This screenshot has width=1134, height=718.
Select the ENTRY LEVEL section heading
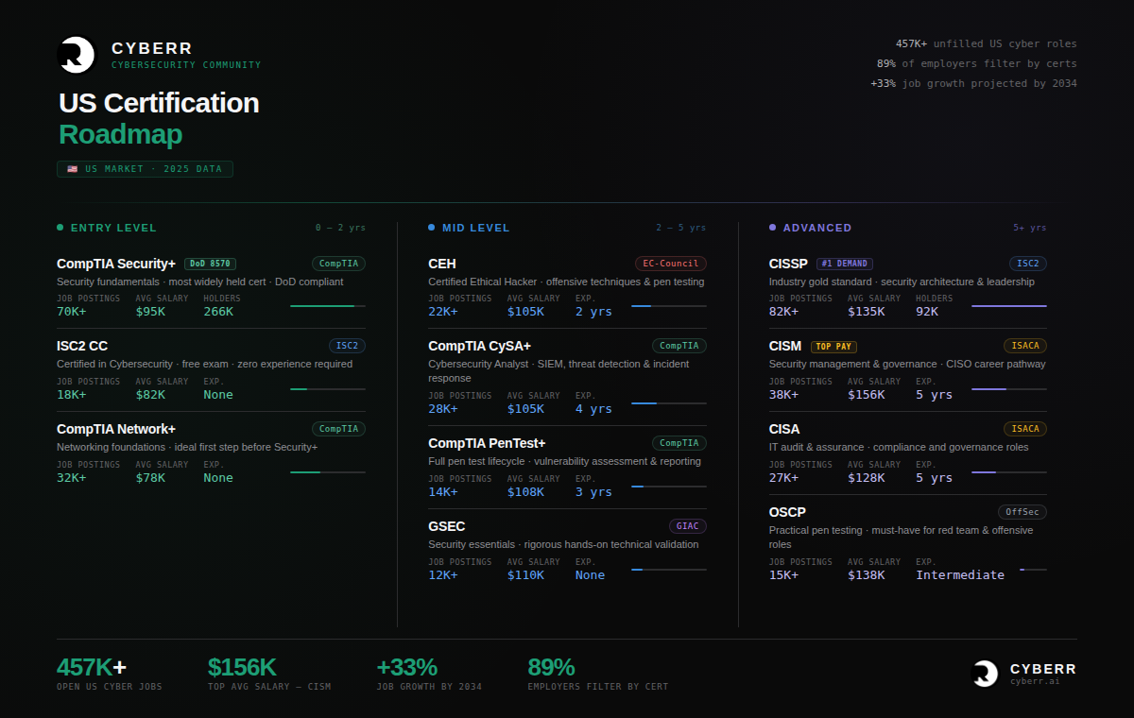click(113, 228)
